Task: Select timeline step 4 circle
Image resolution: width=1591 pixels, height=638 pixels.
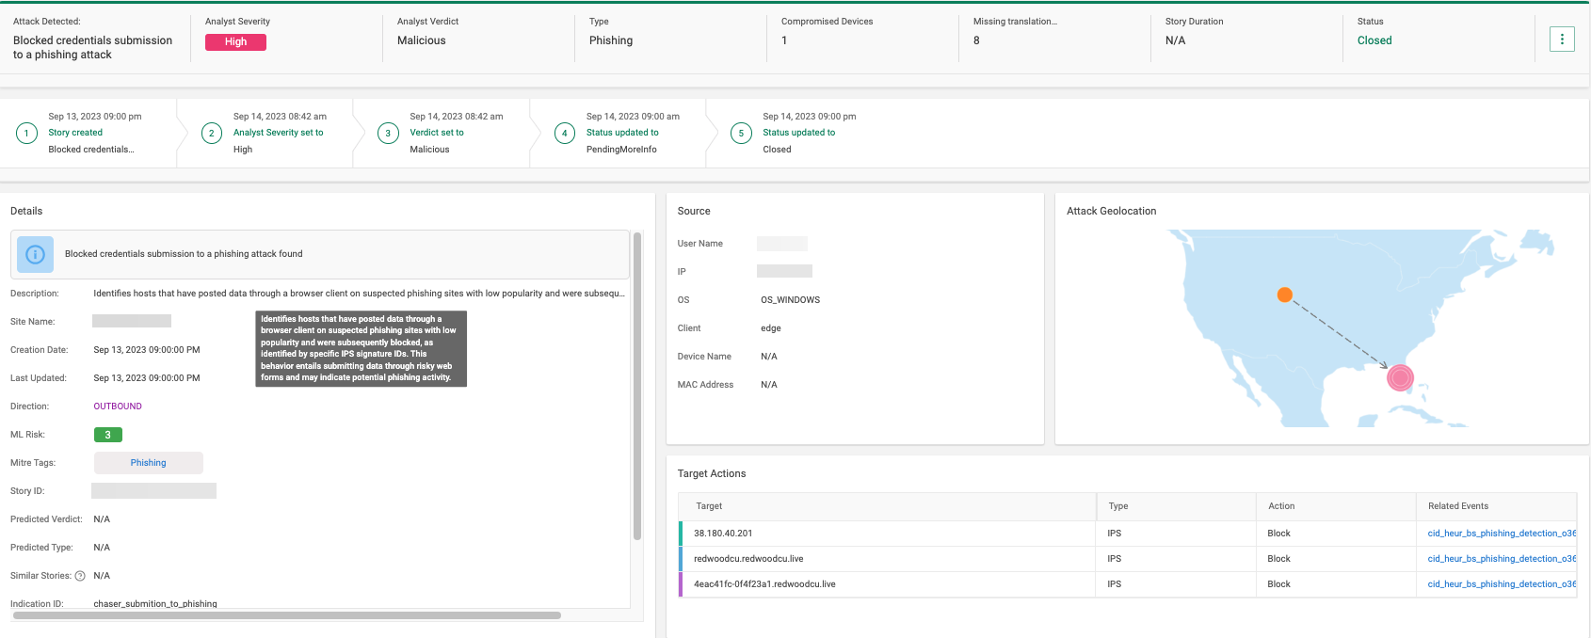Action: [565, 134]
